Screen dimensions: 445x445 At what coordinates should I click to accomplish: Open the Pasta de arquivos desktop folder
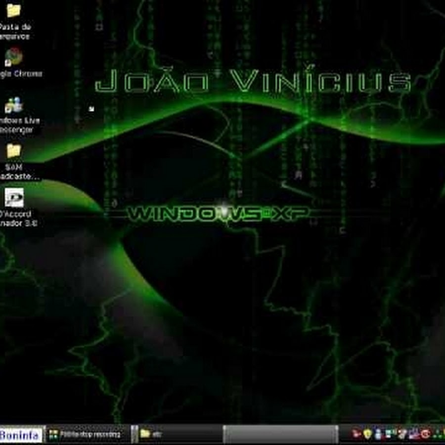point(13,11)
